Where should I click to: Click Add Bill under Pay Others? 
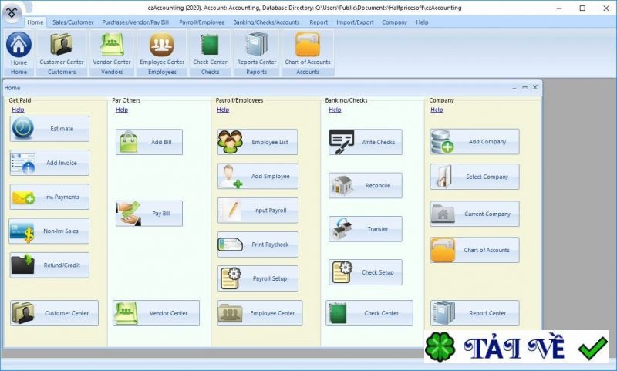tap(149, 142)
